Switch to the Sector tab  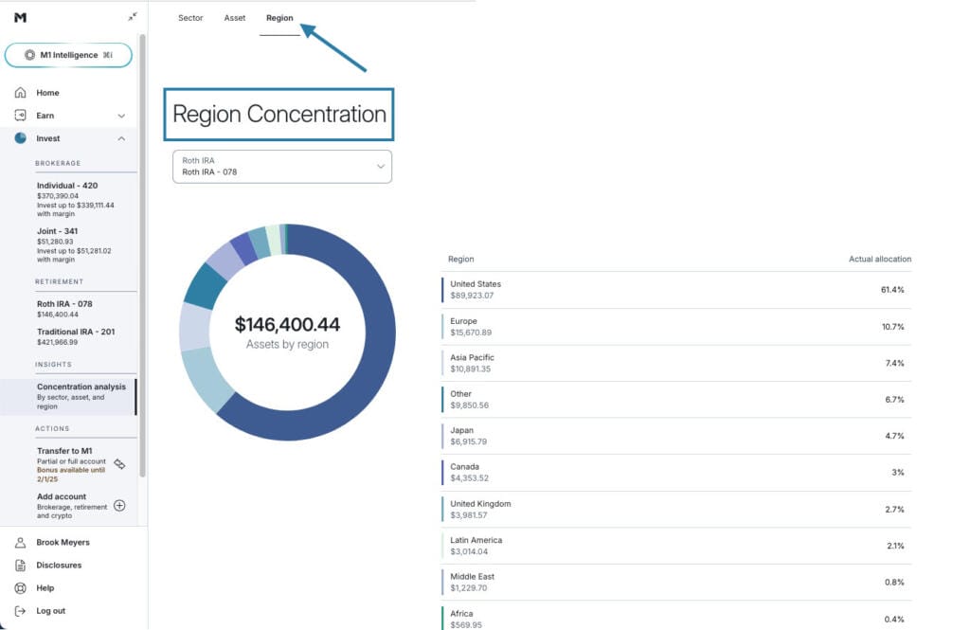point(190,18)
